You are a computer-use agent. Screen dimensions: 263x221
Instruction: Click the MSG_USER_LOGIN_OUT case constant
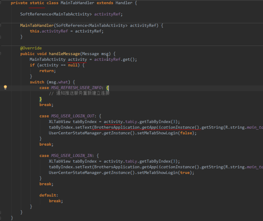pos(73,116)
